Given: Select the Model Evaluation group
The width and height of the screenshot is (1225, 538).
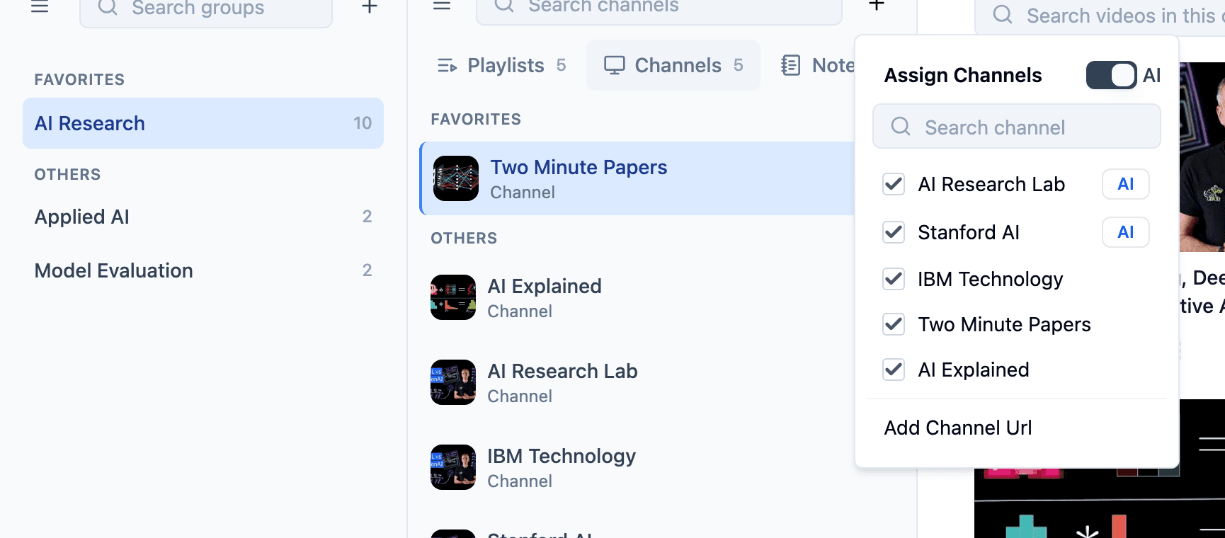Looking at the screenshot, I should [203, 270].
